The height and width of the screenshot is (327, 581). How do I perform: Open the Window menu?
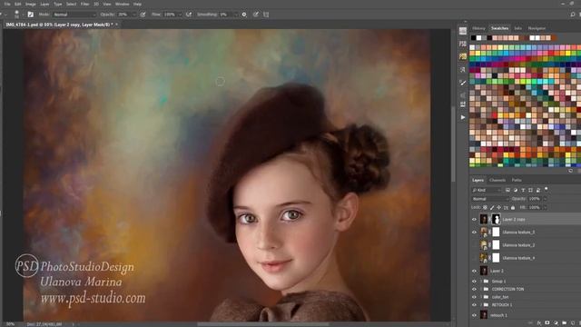click(122, 4)
